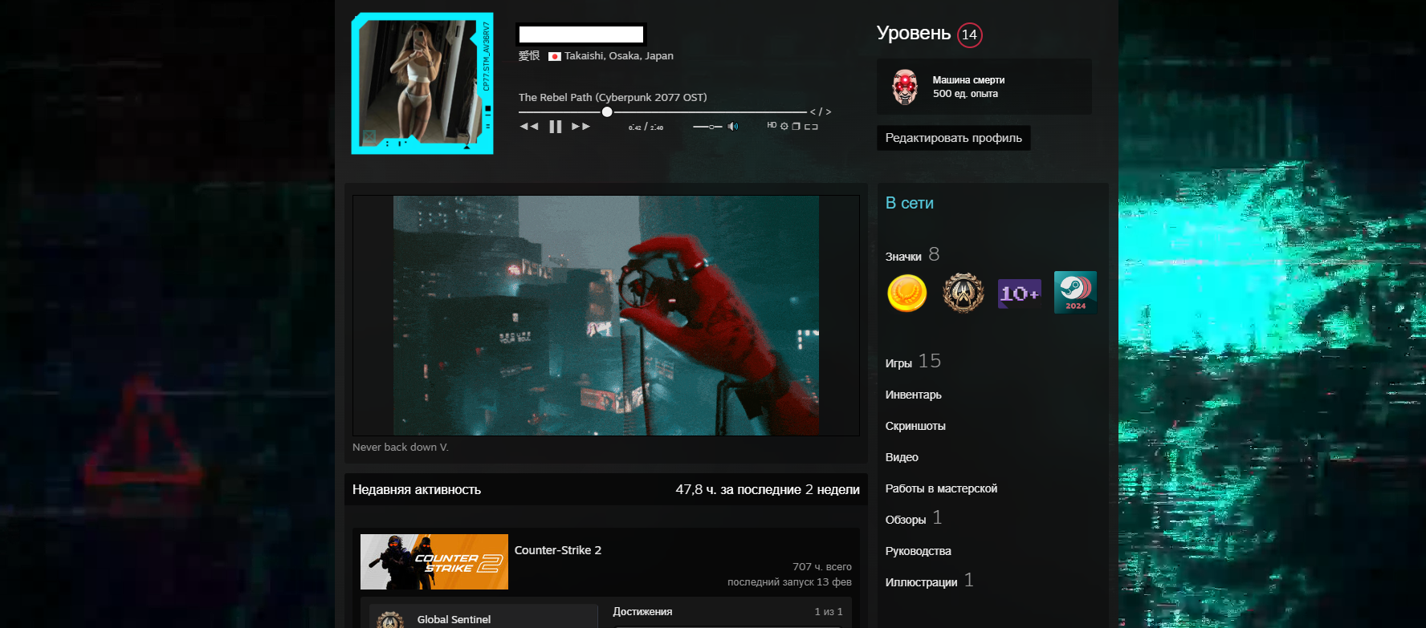Viewport: 1426px width, 628px height.
Task: Open Скриншоты page
Action: (x=915, y=426)
